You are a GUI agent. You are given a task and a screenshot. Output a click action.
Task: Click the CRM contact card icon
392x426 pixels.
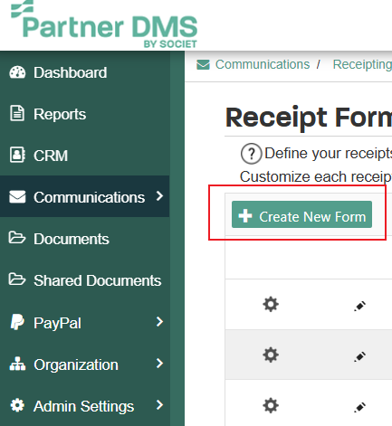pyautogui.click(x=17, y=155)
